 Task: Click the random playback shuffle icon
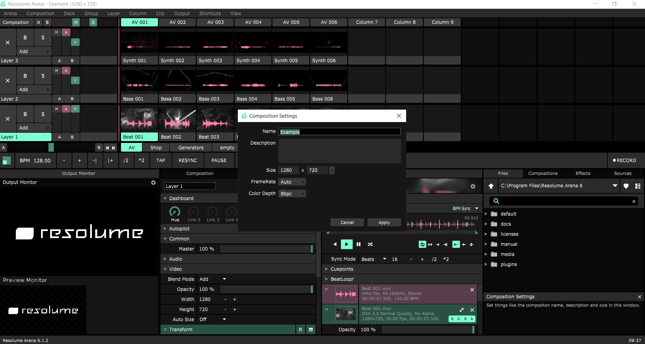[x=370, y=244]
